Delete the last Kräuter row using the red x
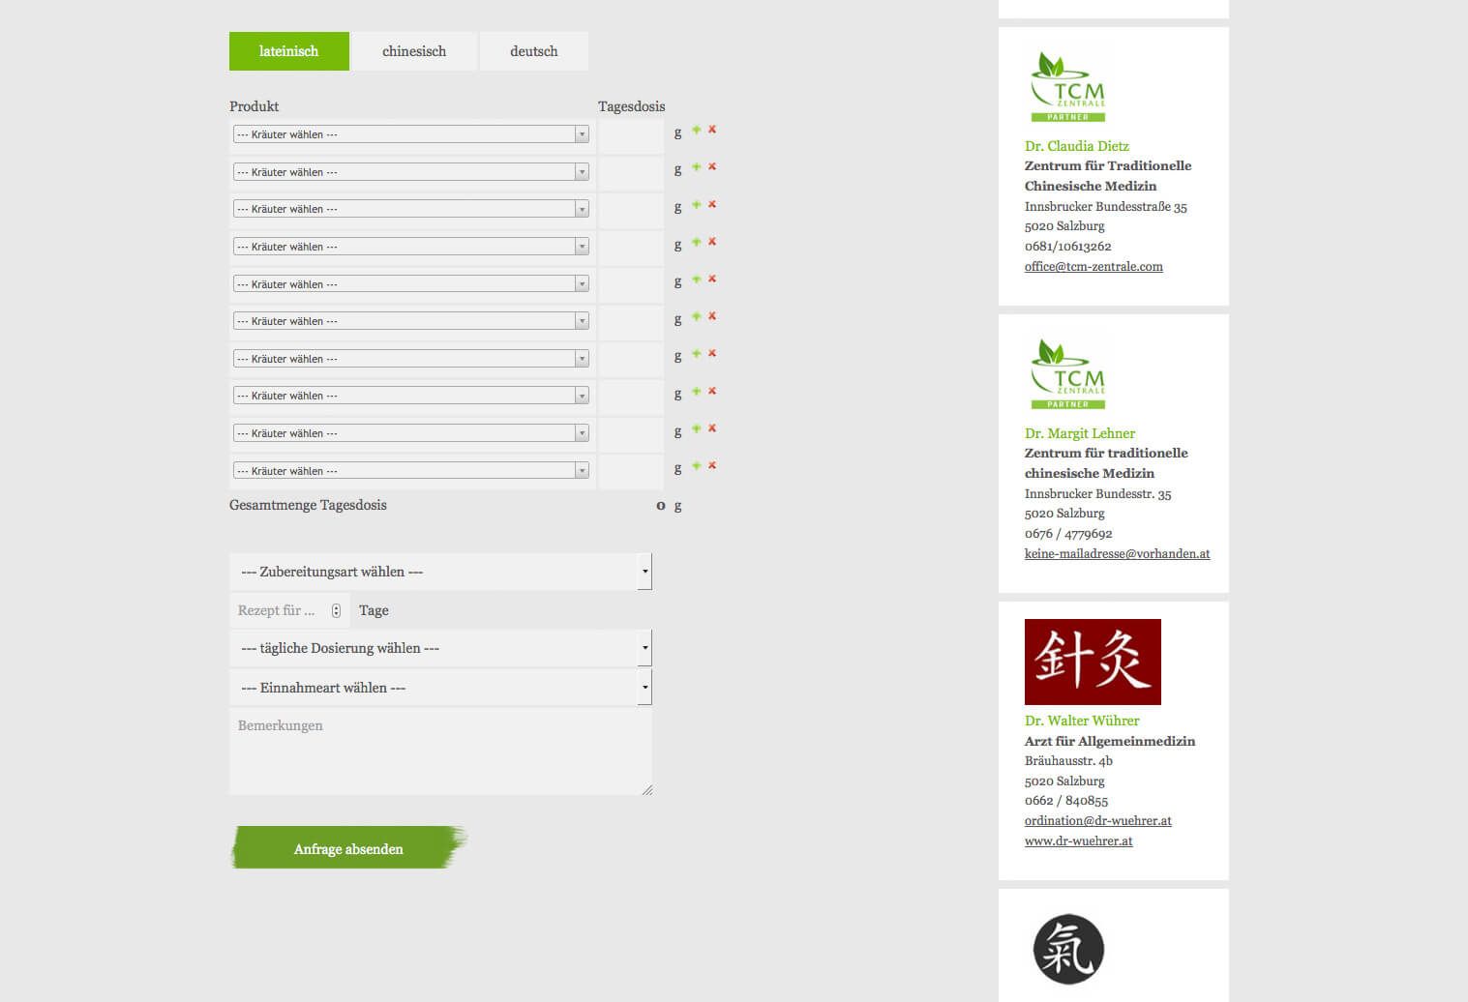This screenshot has height=1002, width=1468. pos(711,466)
